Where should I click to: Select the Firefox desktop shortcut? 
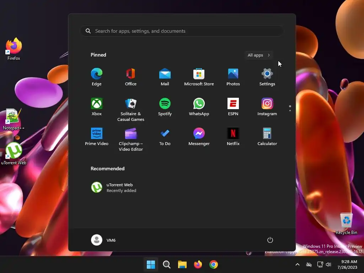click(x=14, y=49)
